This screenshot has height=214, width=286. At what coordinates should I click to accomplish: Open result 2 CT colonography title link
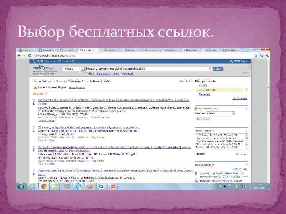89,127
